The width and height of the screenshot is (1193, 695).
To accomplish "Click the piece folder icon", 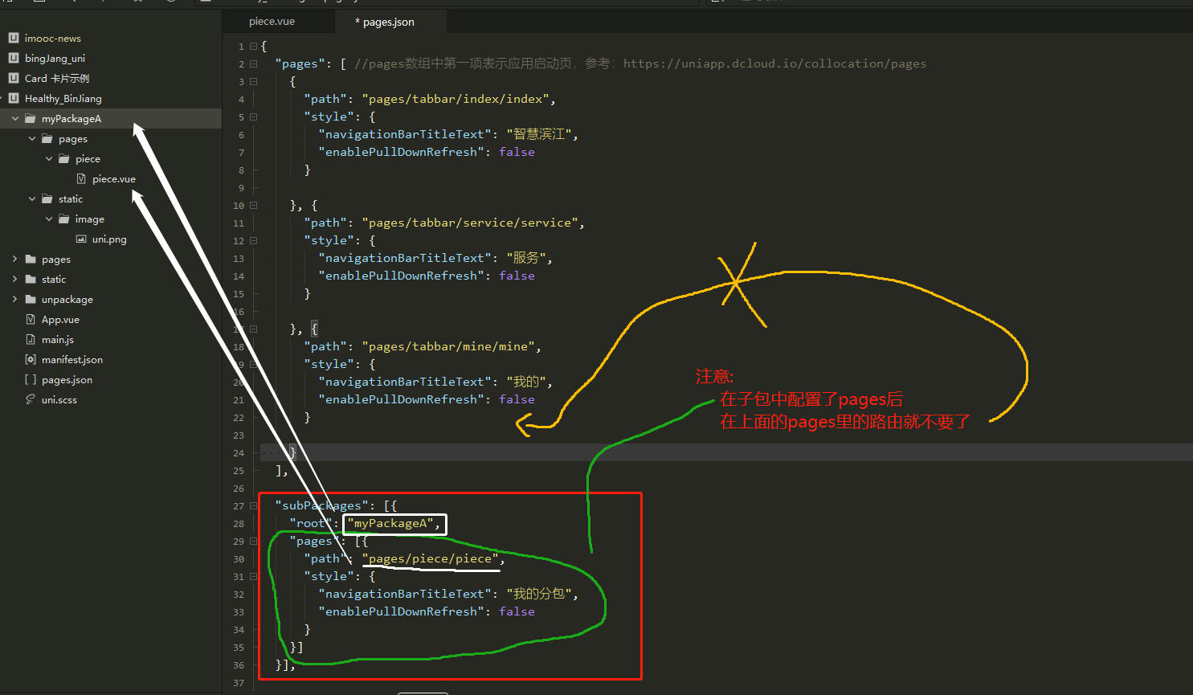I will click(x=64, y=158).
